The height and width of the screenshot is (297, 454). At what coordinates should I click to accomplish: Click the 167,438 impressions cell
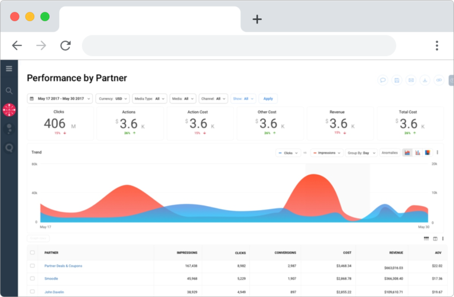tap(191, 266)
